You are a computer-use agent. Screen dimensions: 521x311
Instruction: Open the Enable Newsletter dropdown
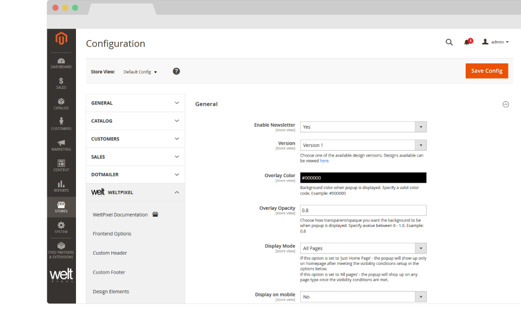point(363,127)
